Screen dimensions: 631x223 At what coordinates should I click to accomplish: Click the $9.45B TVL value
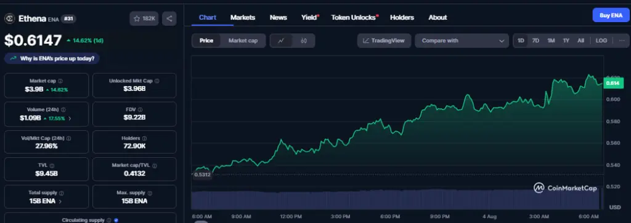point(46,173)
